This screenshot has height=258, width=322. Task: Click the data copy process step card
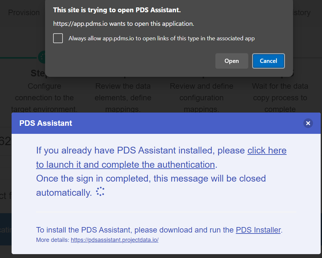tap(280, 94)
